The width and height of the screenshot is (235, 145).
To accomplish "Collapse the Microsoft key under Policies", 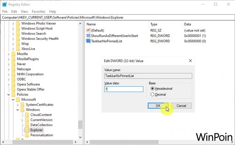I will tap(13, 100).
